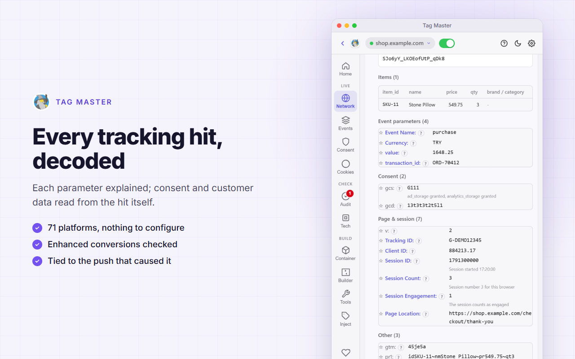Star the value parameter

[x=381, y=153]
